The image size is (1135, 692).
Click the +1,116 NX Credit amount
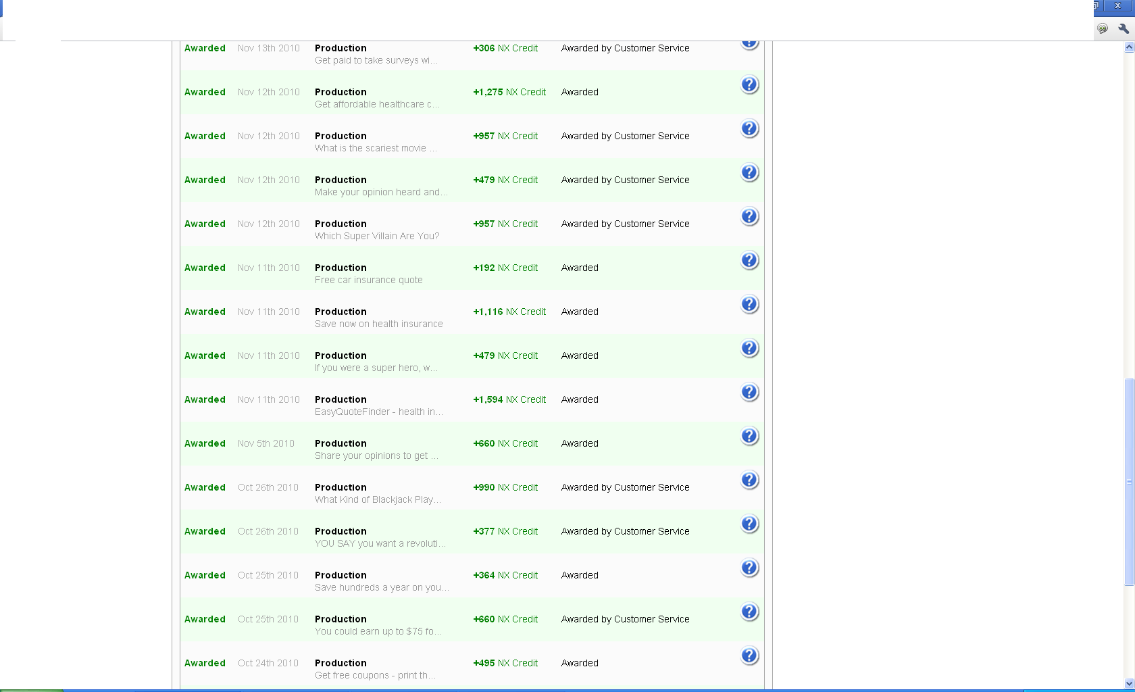[x=509, y=312]
